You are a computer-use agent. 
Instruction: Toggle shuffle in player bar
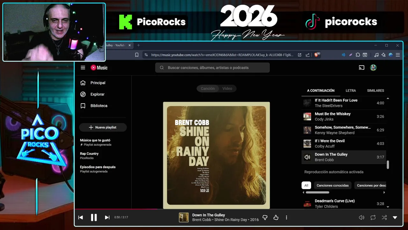click(x=384, y=218)
